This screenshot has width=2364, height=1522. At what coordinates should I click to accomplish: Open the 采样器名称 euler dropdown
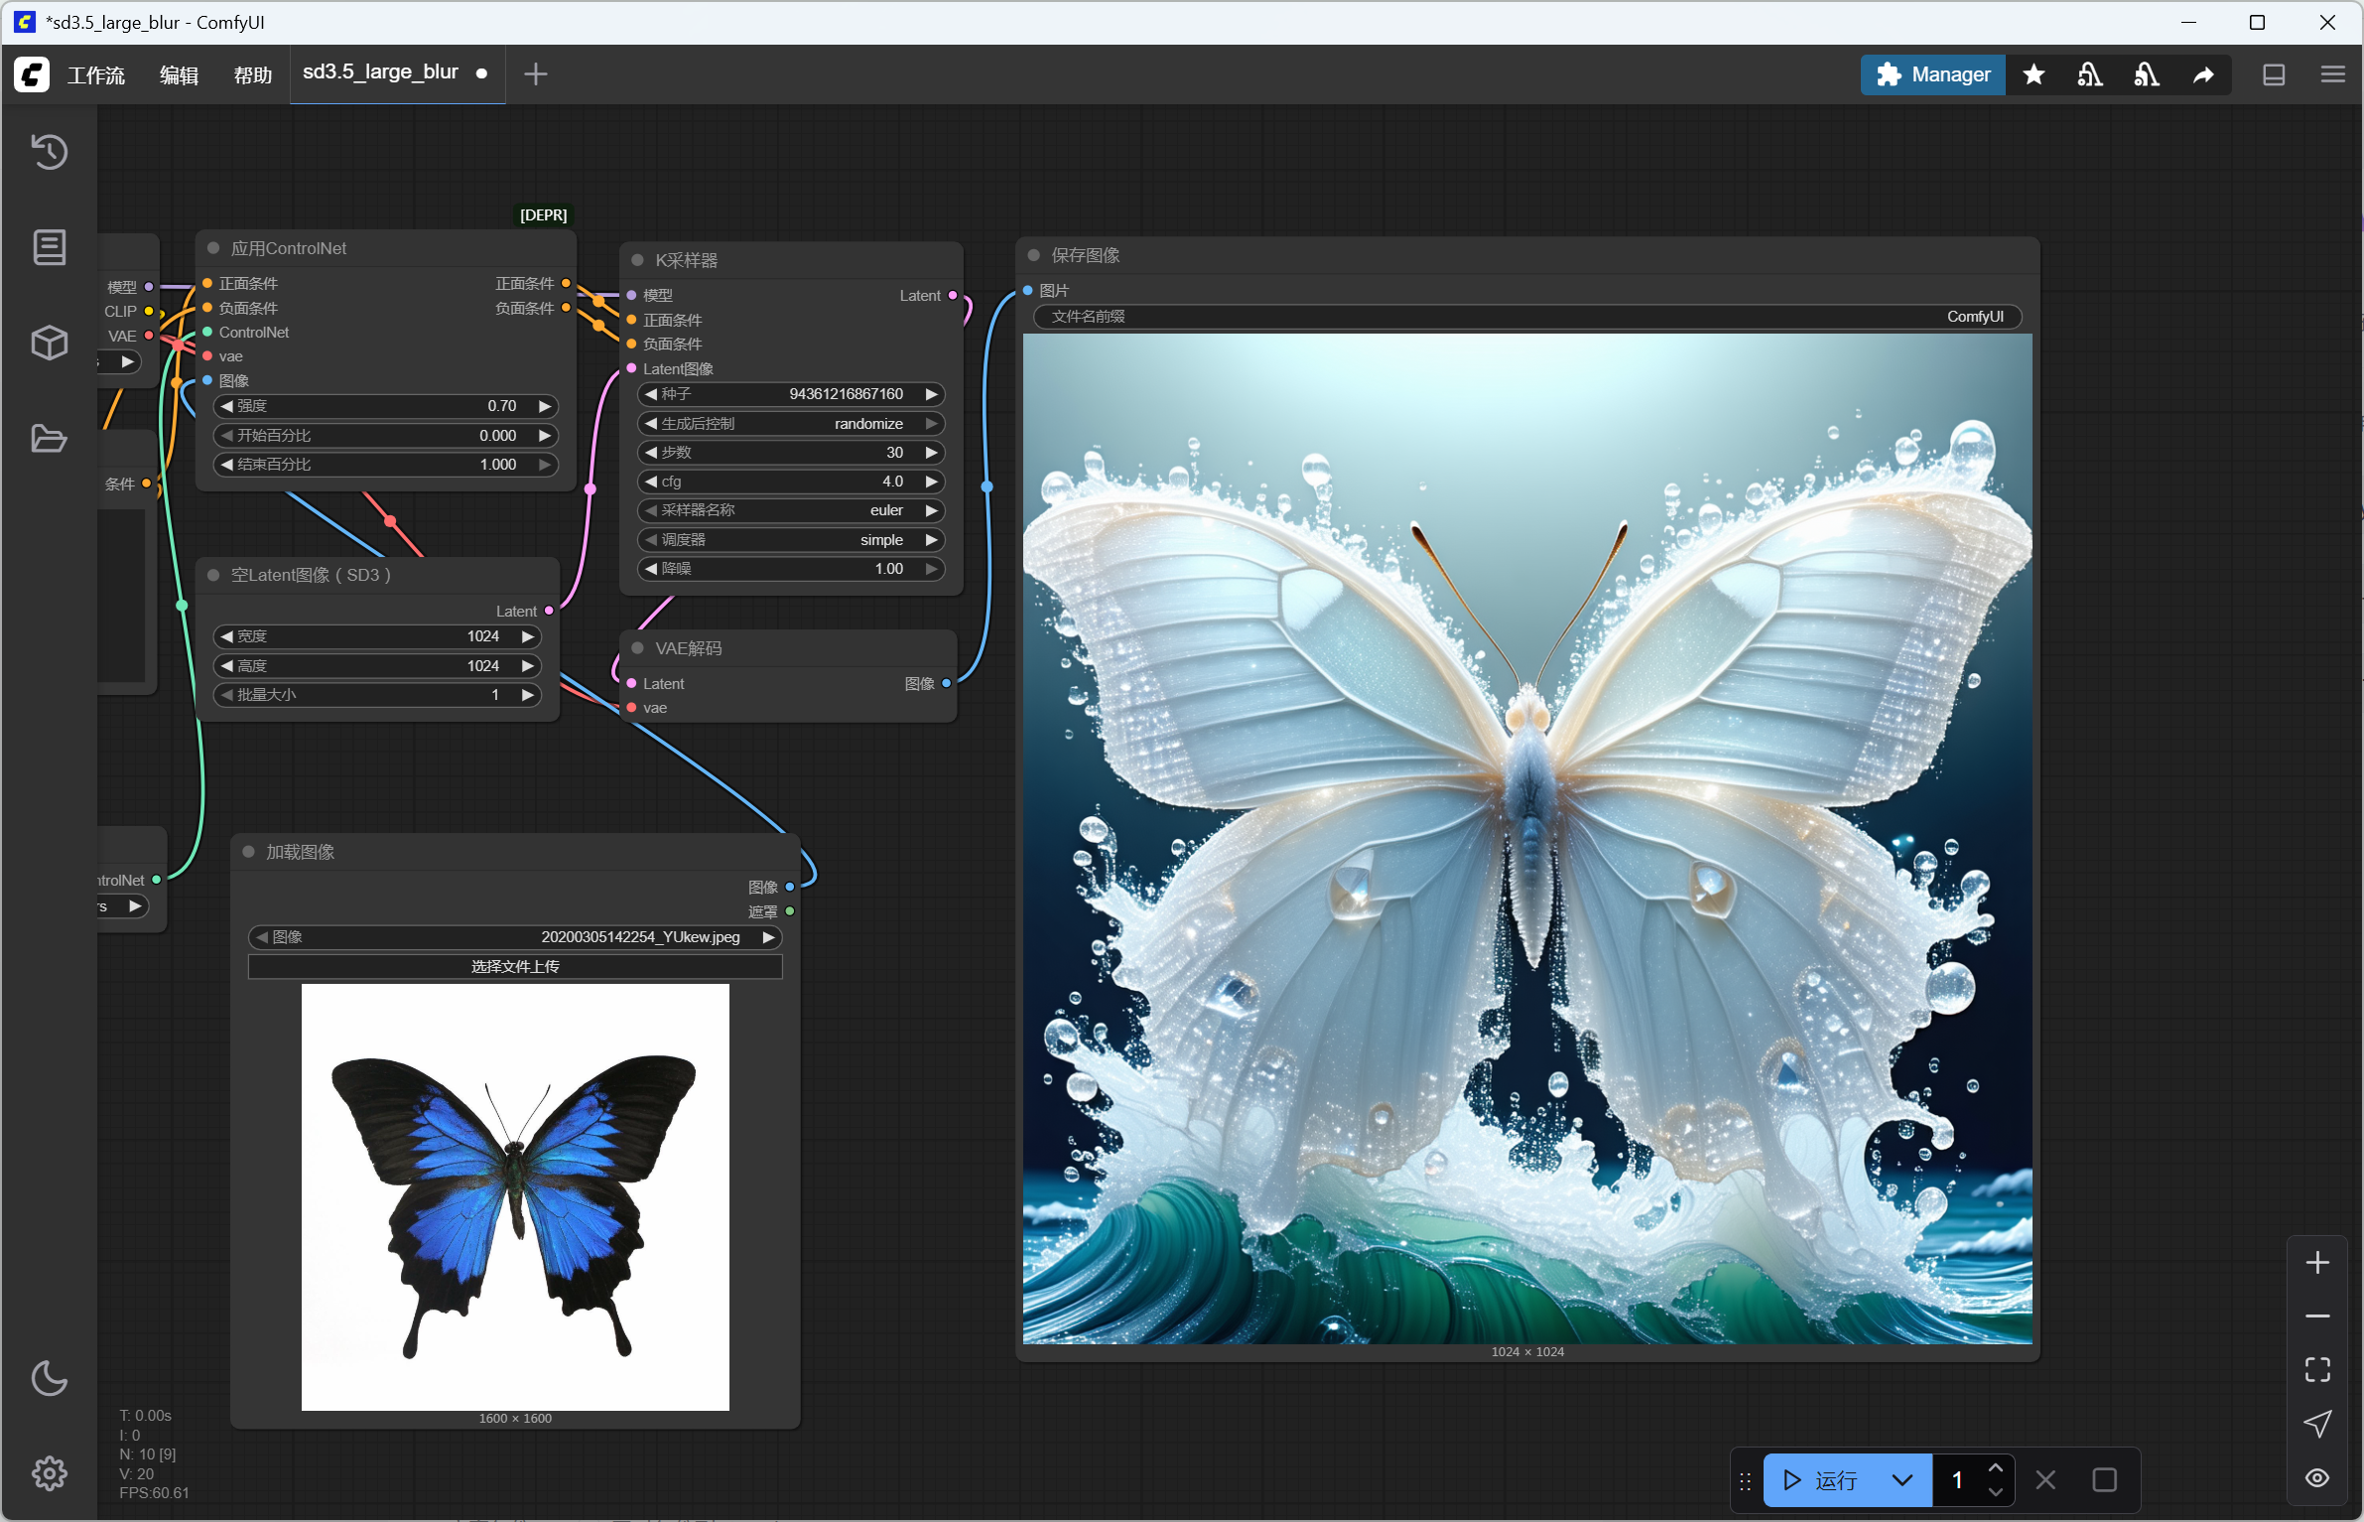click(x=791, y=510)
